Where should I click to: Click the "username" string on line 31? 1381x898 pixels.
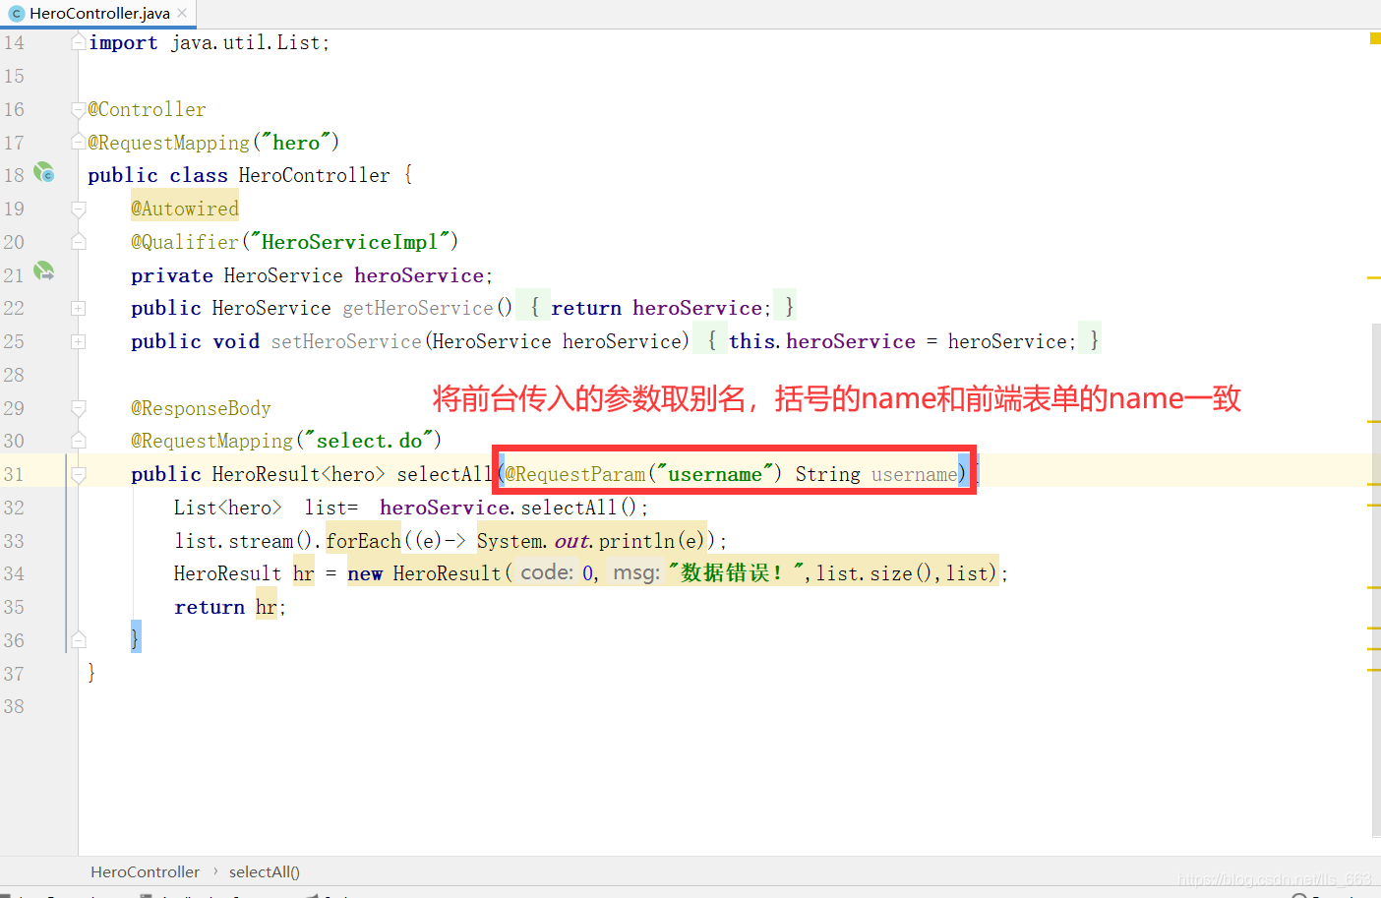coord(715,474)
